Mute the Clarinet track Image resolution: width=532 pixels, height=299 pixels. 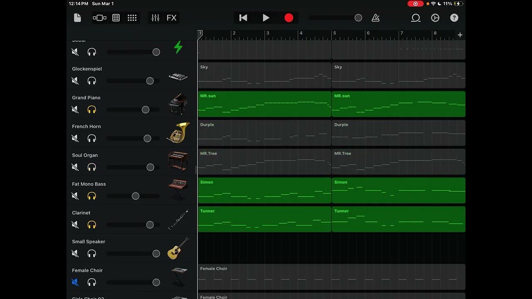75,225
